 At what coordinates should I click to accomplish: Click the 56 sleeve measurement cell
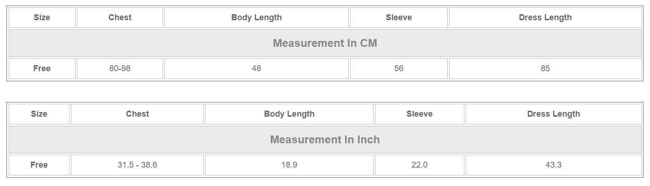(x=398, y=68)
